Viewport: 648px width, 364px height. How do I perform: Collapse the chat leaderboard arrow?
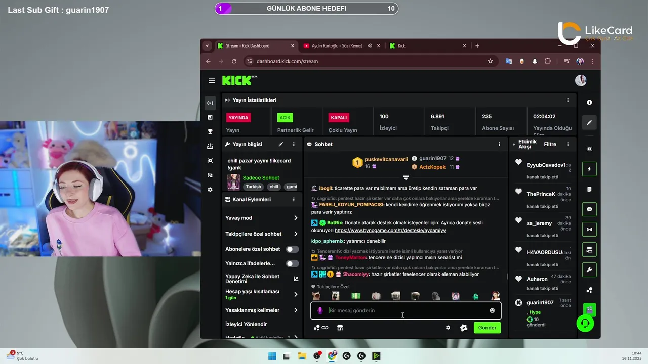(x=406, y=177)
